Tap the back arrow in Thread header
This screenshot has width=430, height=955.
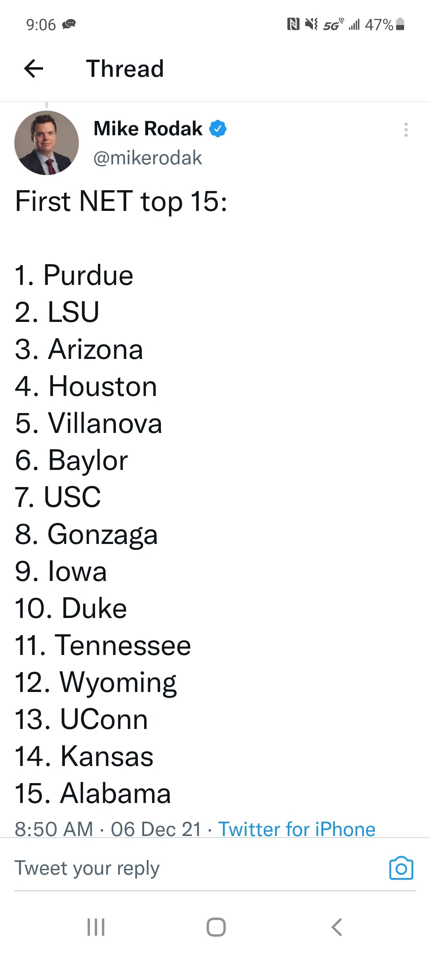pyautogui.click(x=33, y=68)
